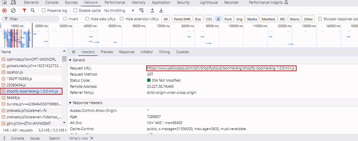The width and height of the screenshot is (358, 141).
Task: Close the request details pane
Action: 73,52
